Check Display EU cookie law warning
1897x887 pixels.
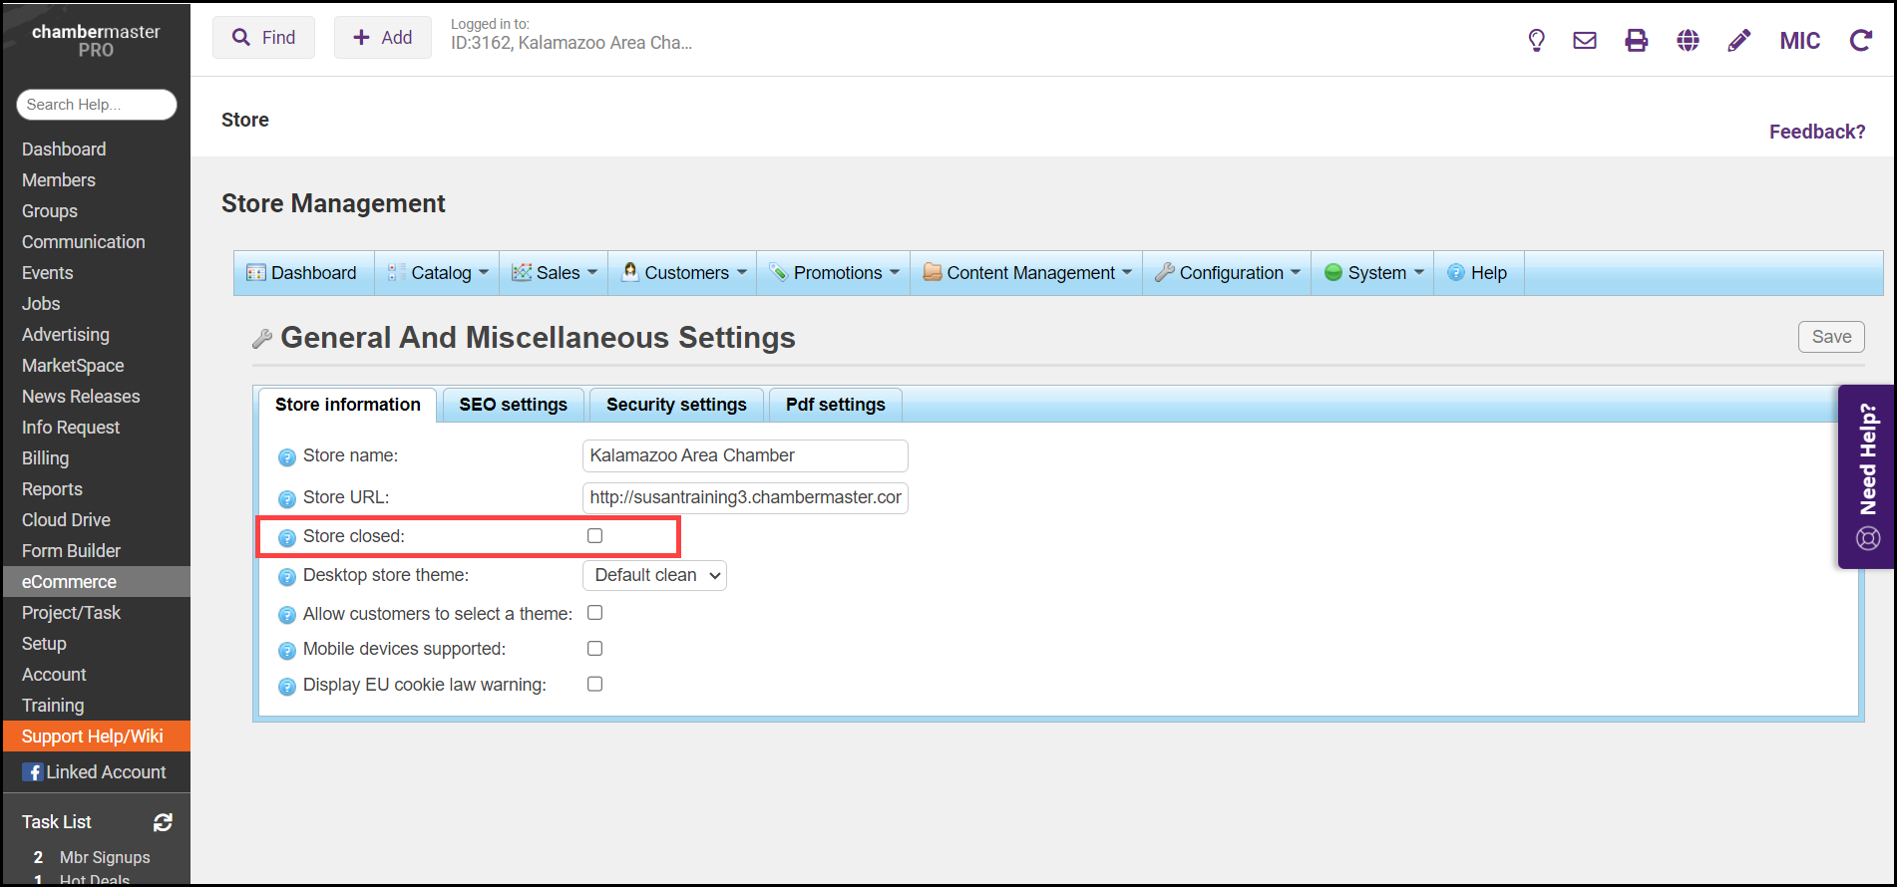tap(595, 685)
